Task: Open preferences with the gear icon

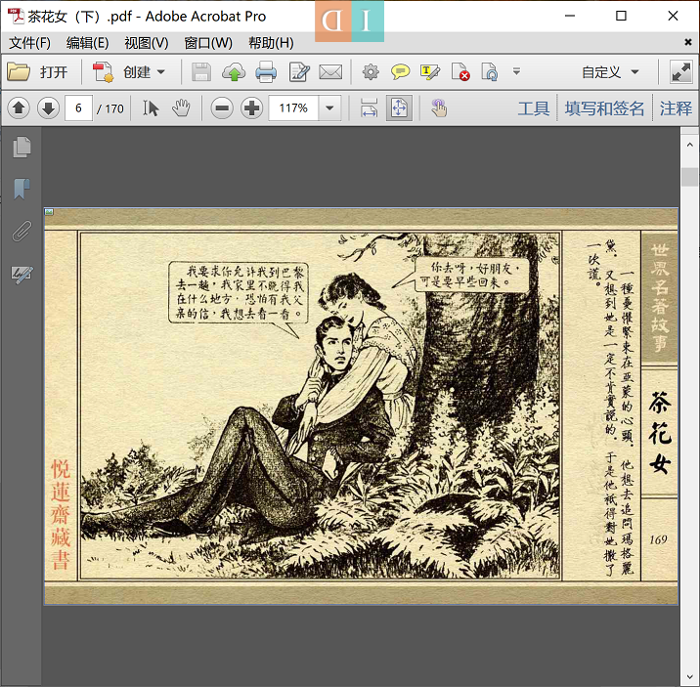Action: coord(371,72)
